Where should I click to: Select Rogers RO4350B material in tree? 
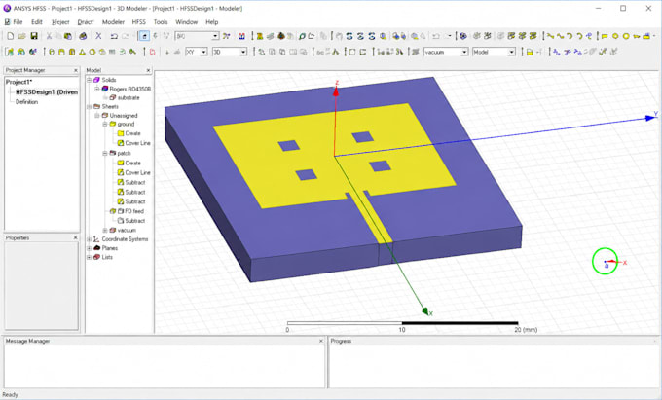(x=130, y=89)
